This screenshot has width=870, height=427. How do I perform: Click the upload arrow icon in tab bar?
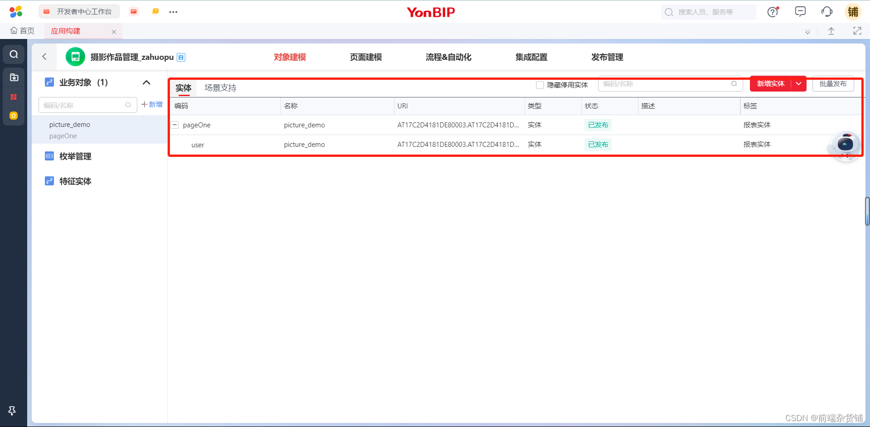pos(831,31)
